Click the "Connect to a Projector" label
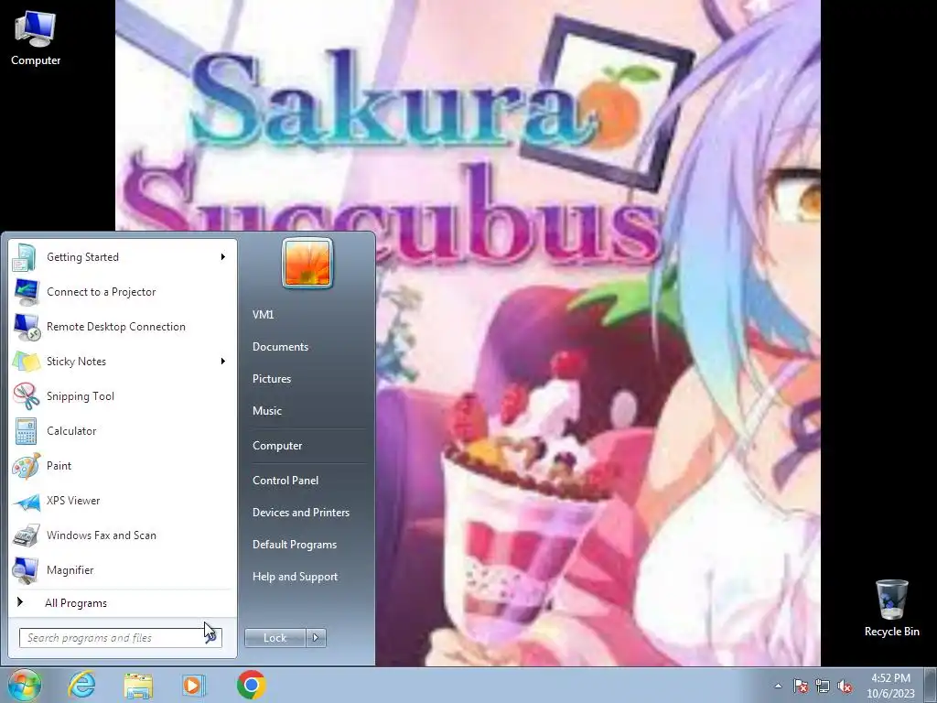Screen dimensions: 937x703 tap(101, 292)
